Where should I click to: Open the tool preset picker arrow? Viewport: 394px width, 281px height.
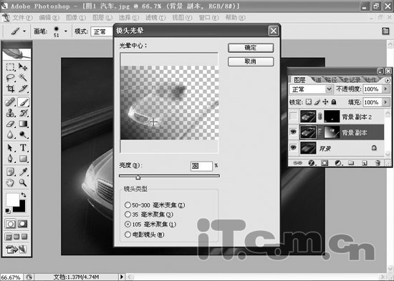pos(24,31)
